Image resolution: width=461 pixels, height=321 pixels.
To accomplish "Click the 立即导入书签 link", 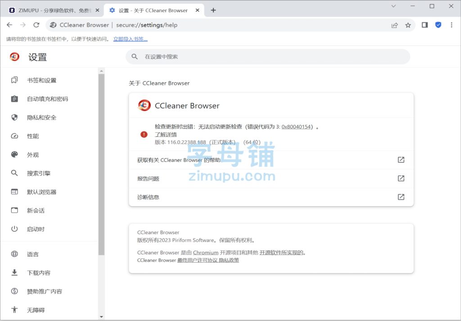I will (131, 39).
